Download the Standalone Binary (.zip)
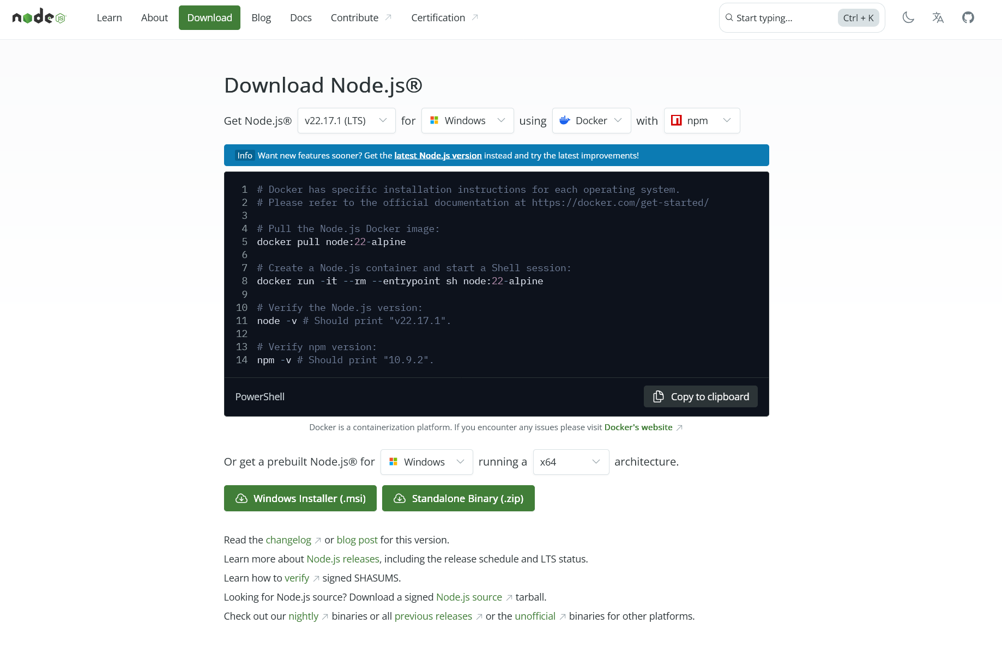The image size is (1002, 648). coord(458,498)
